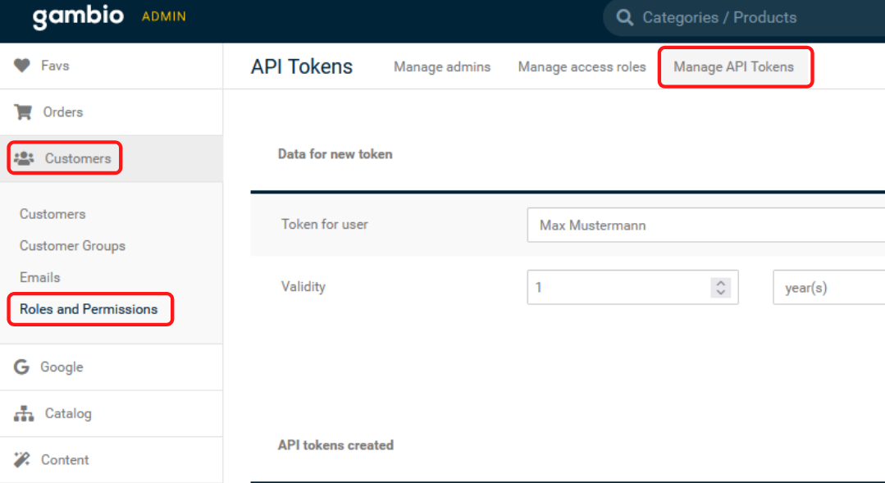Image resolution: width=885 pixels, height=483 pixels.
Task: Open the year(s) unit dropdown
Action: tap(828, 288)
